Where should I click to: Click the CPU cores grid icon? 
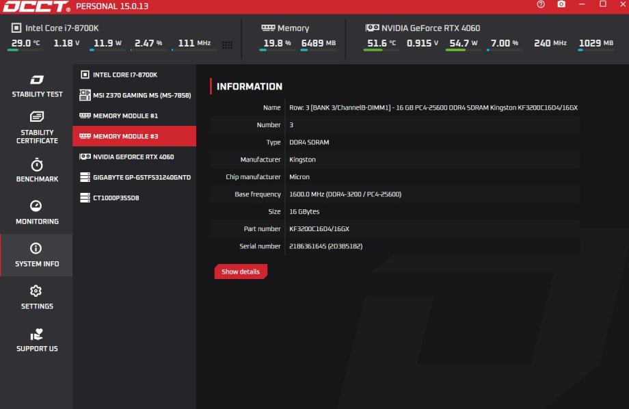pos(227,45)
